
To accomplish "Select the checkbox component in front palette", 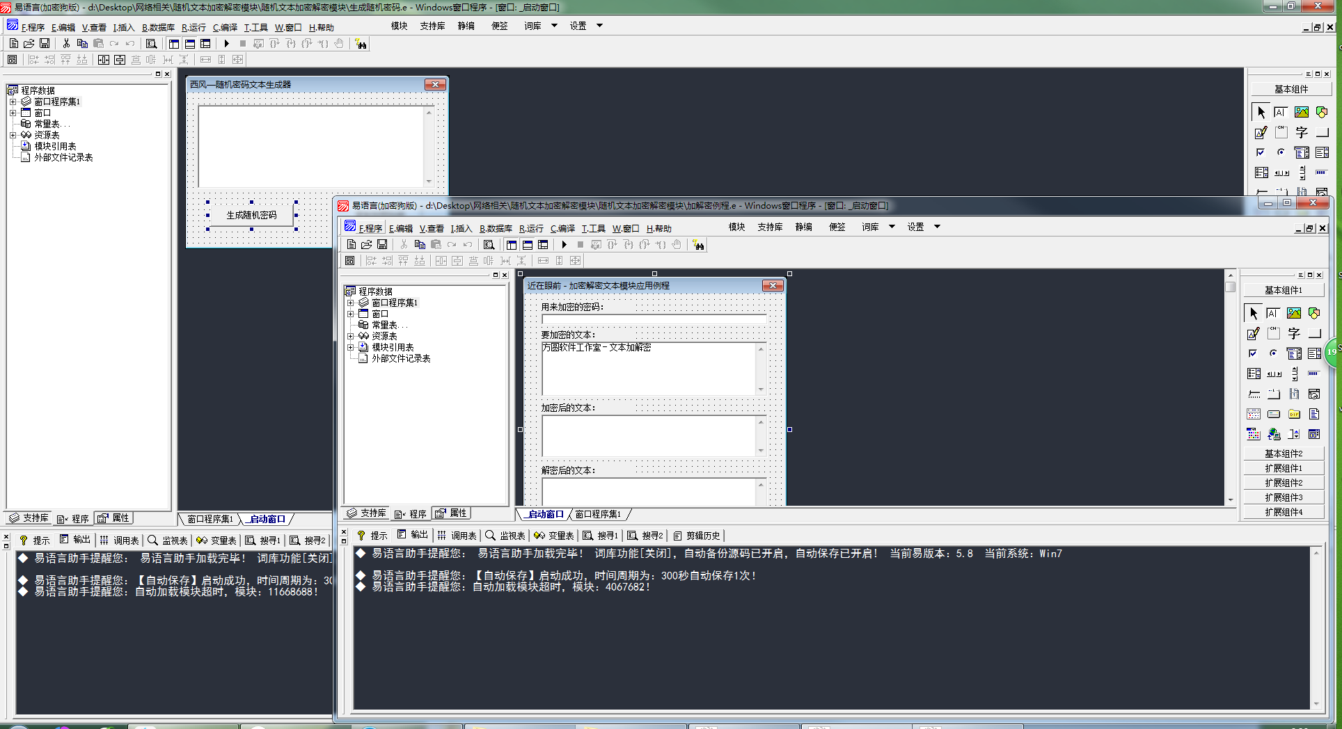I will click(1254, 353).
